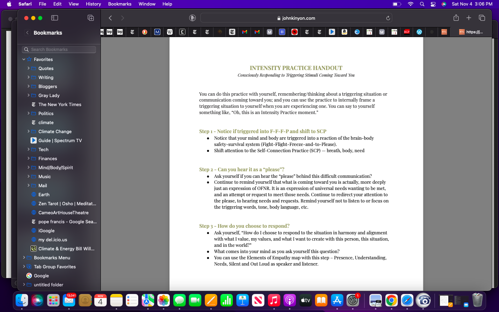Show tab overview icon

click(482, 18)
